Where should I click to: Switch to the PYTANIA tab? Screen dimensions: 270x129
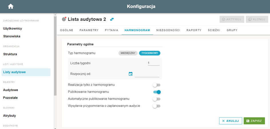click(112, 30)
